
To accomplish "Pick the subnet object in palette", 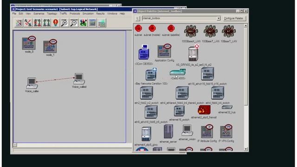I will pyautogui.click(x=138, y=29).
